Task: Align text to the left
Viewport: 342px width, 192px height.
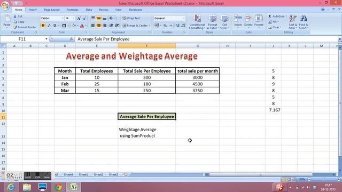Action: (x=93, y=26)
